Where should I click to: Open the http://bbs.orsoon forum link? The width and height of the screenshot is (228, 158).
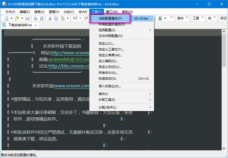(x=69, y=66)
